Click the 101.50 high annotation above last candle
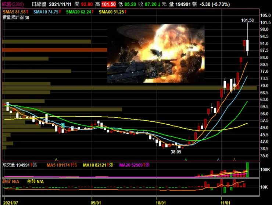This screenshot has width=272, height=205. click(247, 21)
